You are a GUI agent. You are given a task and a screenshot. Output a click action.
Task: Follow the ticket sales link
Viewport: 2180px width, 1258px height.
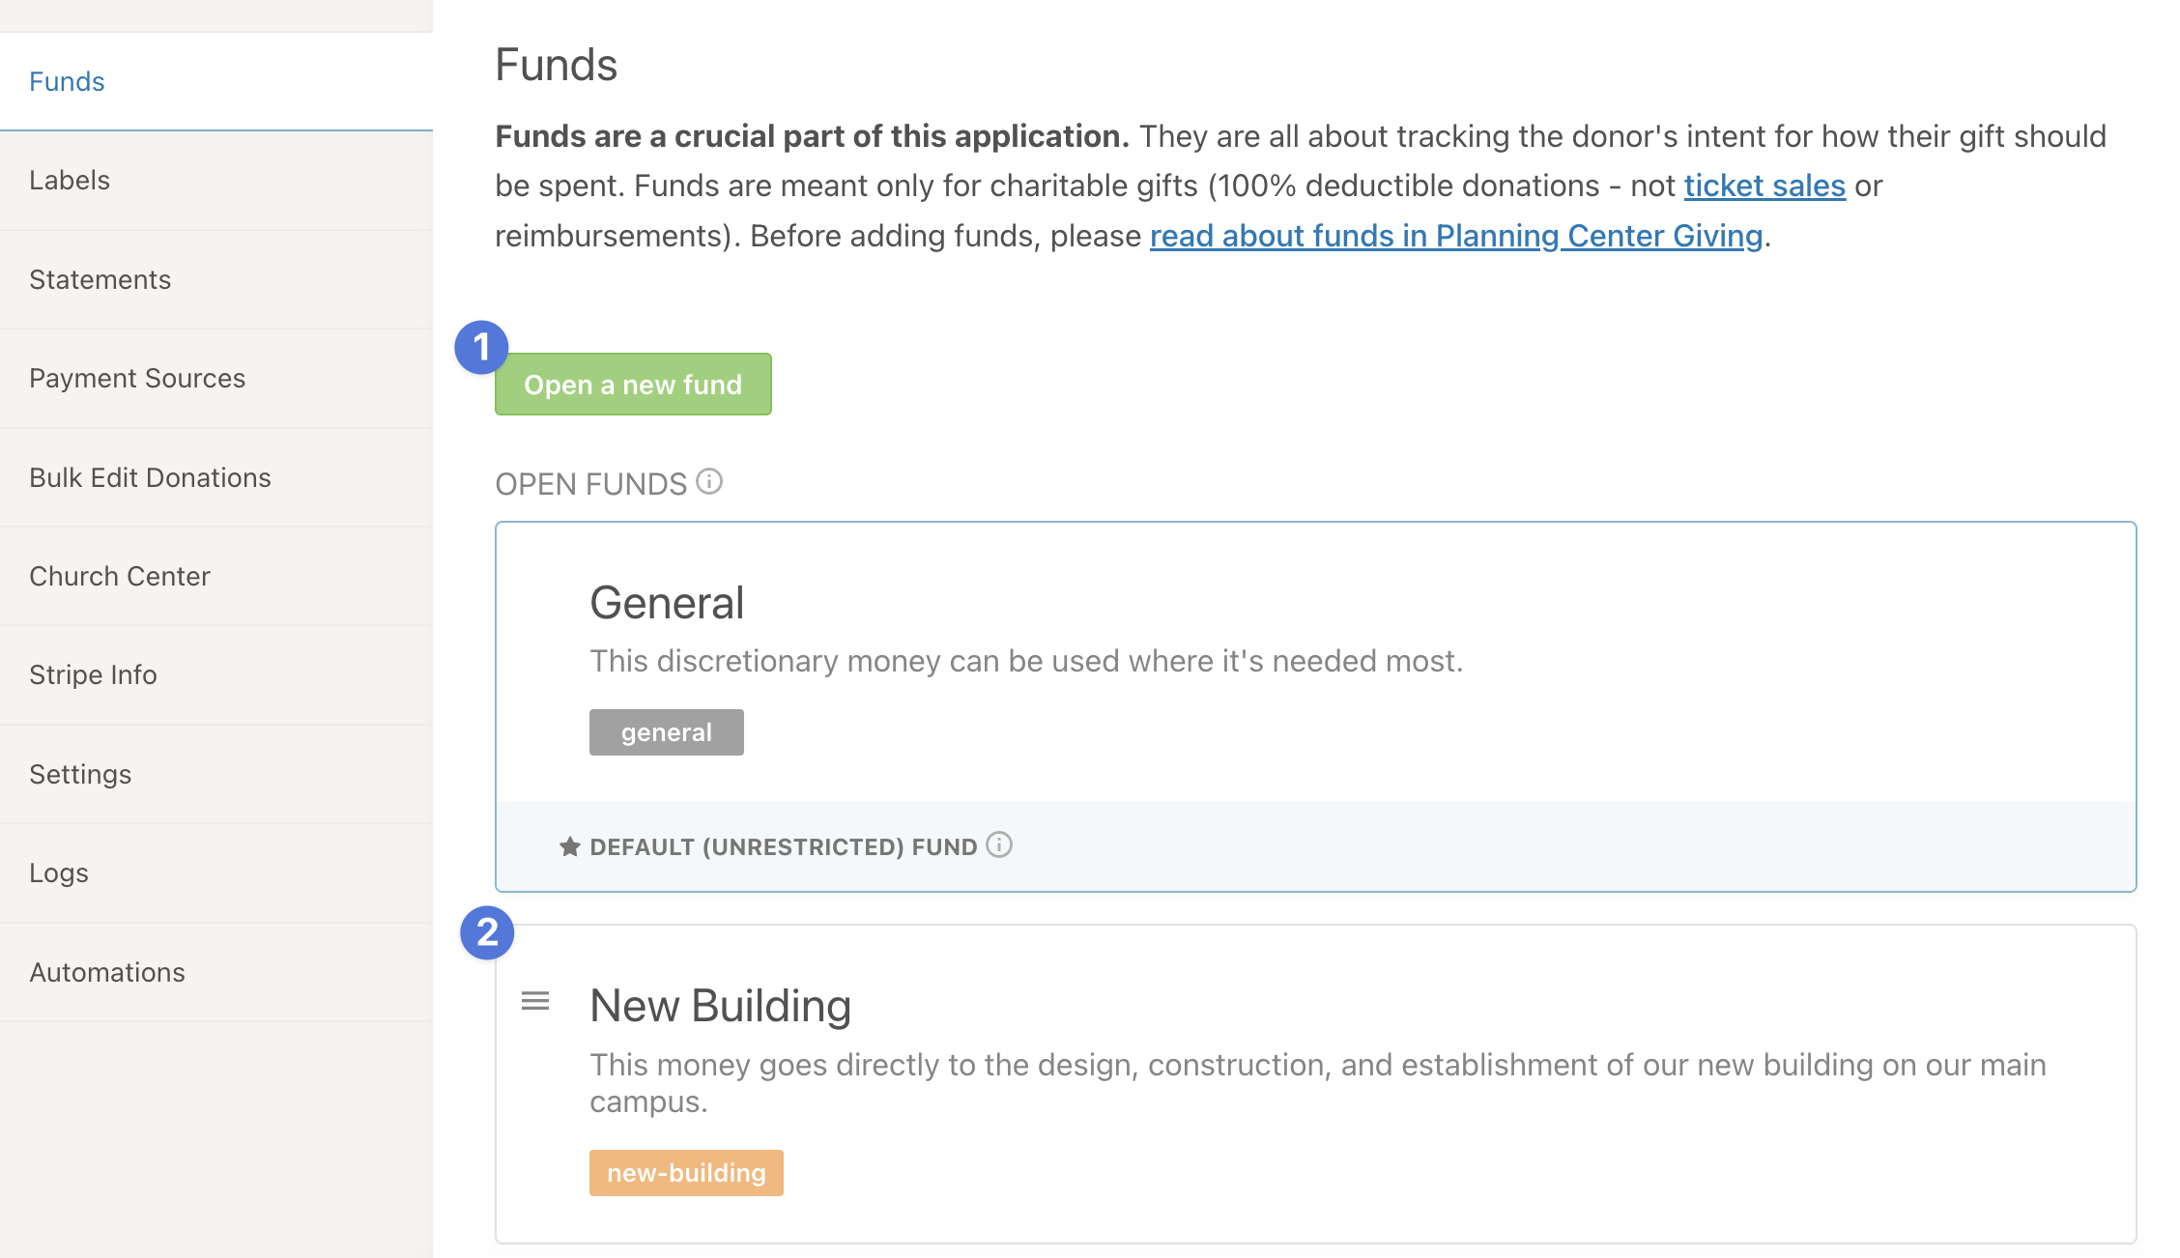[1764, 186]
